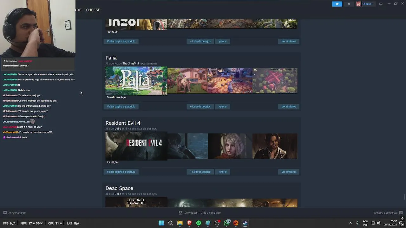Open Windows taskbar search
This screenshot has height=228, width=406.
pyautogui.click(x=170, y=223)
